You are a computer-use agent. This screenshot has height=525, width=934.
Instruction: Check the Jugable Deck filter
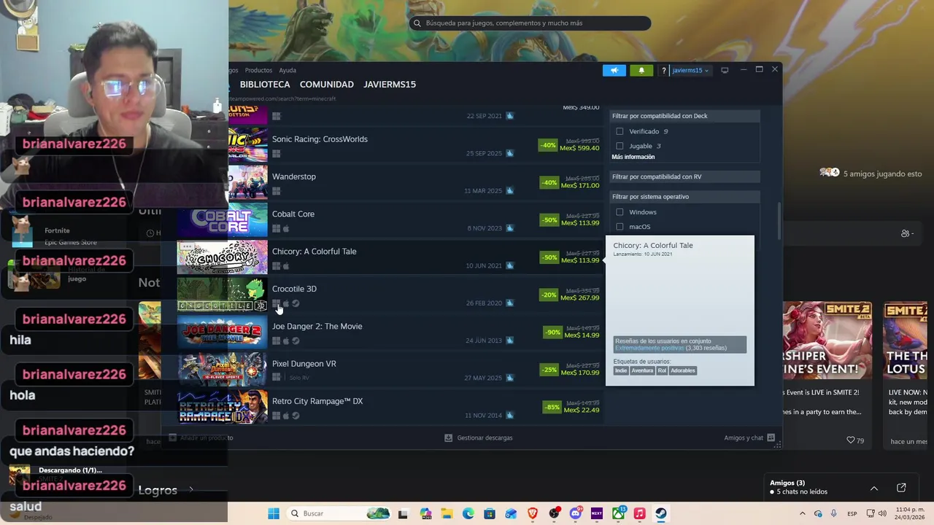(620, 146)
